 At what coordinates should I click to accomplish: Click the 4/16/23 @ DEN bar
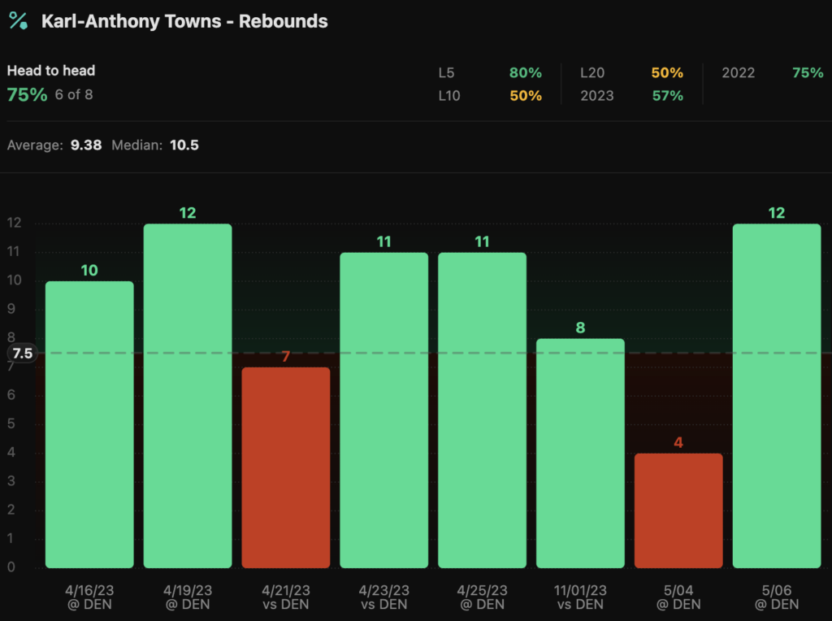89,424
